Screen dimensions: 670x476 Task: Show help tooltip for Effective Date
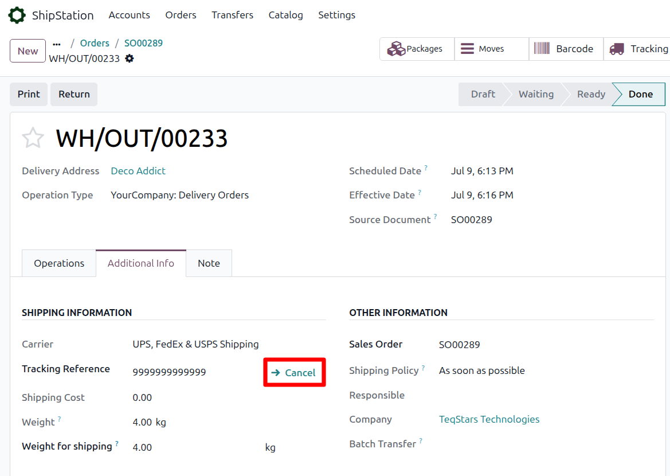pos(420,192)
